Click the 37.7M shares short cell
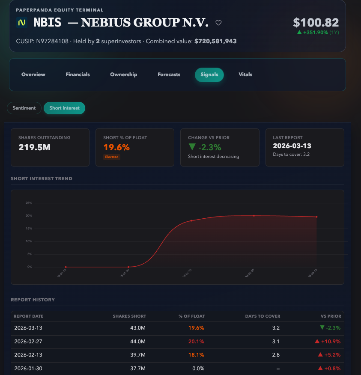Viewport: 361px width, 375px height. point(138,369)
